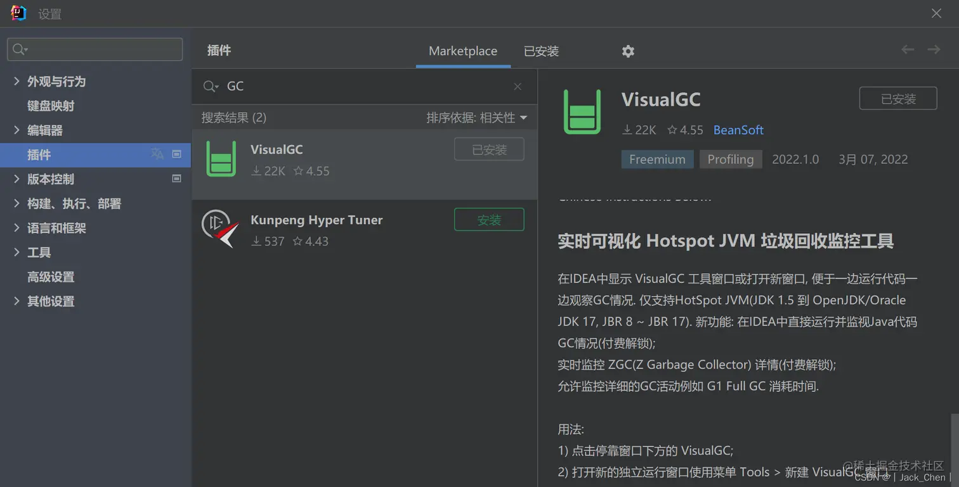
Task: Click the 实时可视化 Hotspot JVM heading
Action: pyautogui.click(x=726, y=241)
